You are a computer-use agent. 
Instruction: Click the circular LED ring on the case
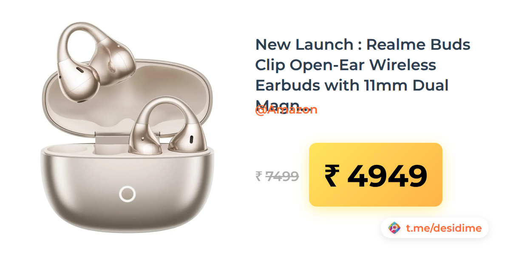(x=127, y=194)
